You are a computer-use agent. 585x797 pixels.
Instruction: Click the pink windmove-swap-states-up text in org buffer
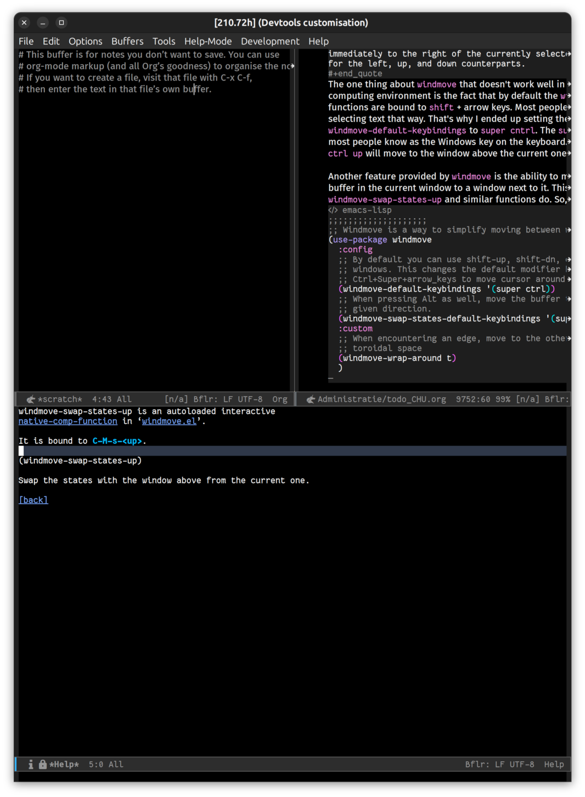pyautogui.click(x=385, y=200)
